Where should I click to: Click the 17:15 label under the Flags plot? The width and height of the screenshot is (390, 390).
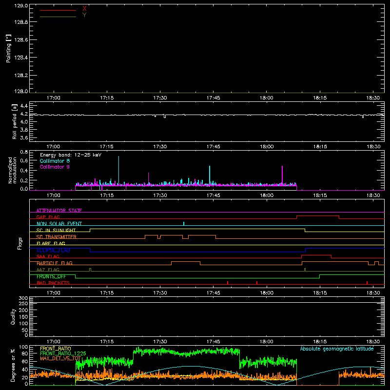107,293
